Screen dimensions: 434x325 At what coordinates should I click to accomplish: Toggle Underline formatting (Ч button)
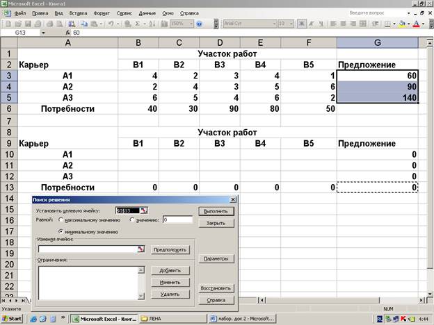point(321,24)
